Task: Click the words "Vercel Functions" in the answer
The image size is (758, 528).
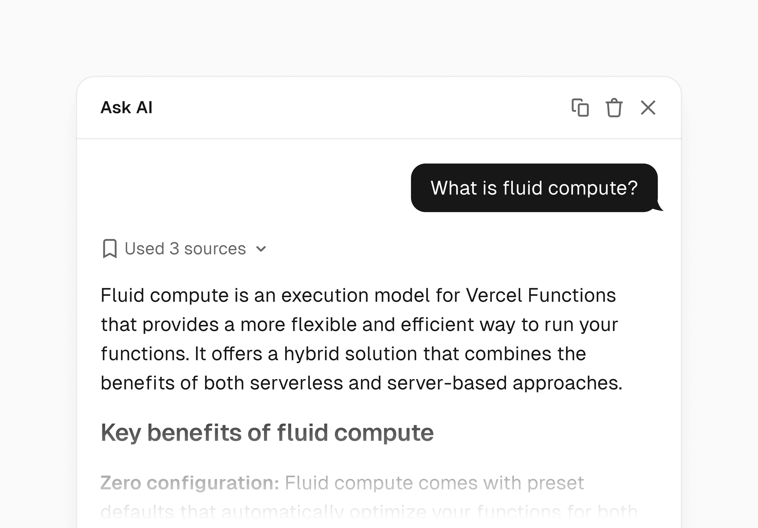Action: [x=540, y=295]
